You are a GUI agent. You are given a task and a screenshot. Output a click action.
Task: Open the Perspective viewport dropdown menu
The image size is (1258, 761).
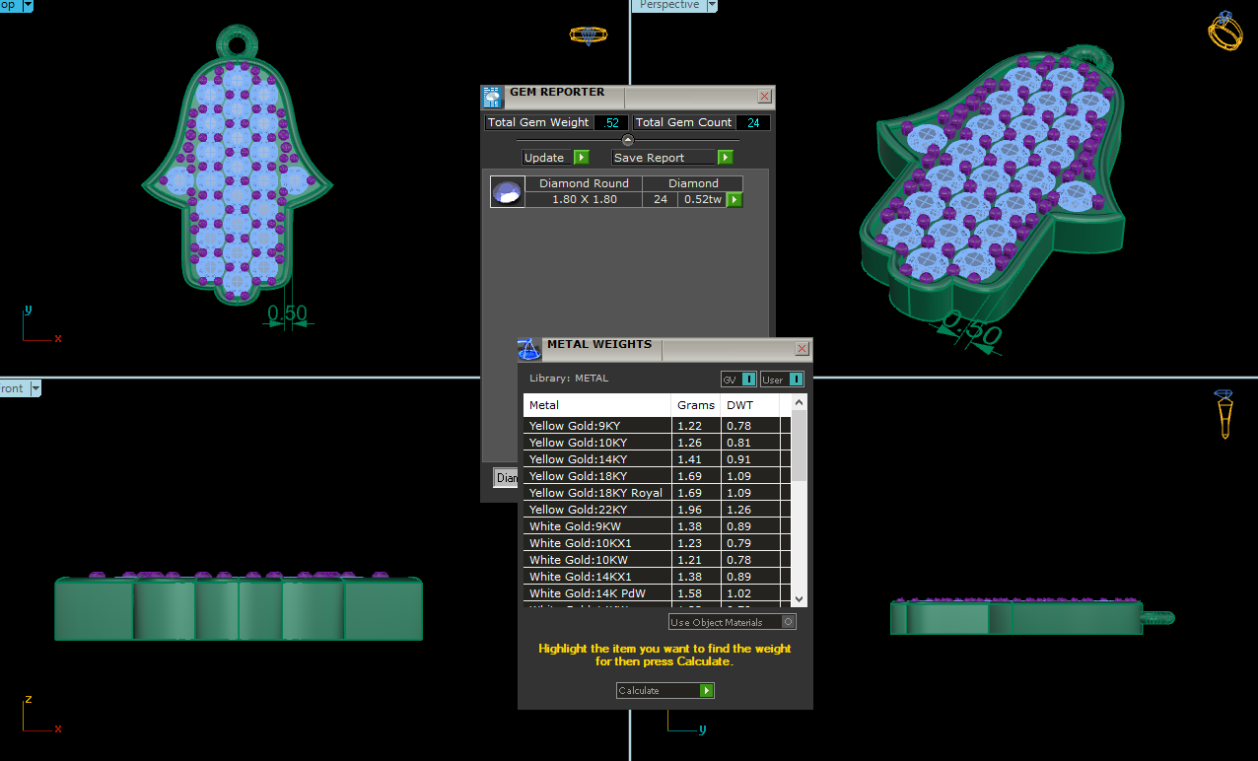[710, 5]
